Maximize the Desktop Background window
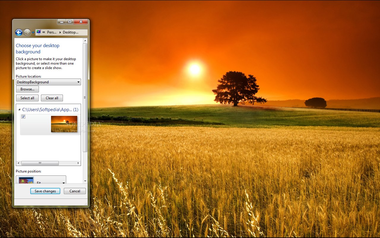The image size is (380, 238). pyautogui.click(x=70, y=22)
